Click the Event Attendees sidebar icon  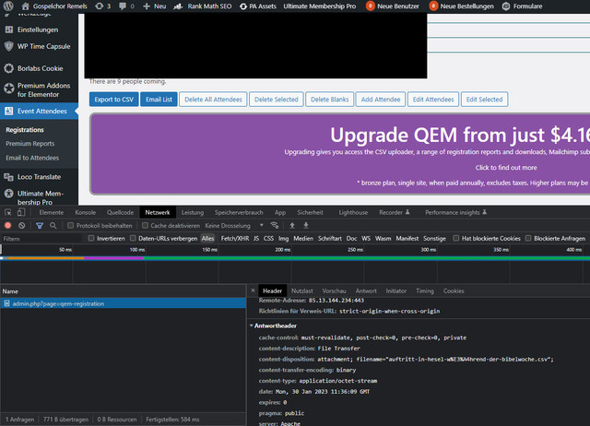point(9,111)
